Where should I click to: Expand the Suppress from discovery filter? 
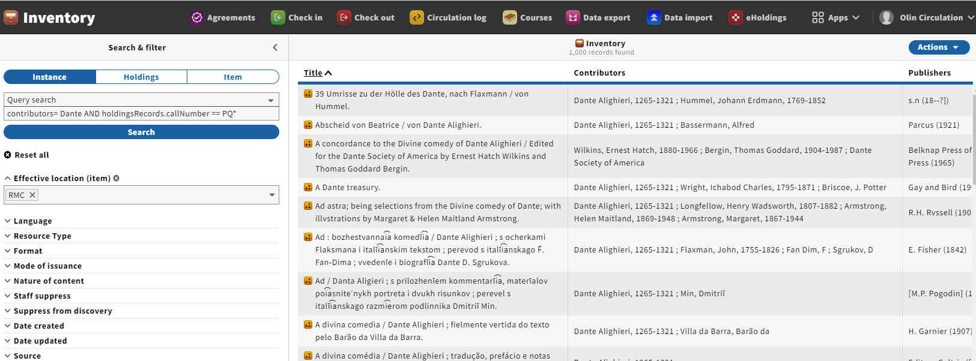click(x=58, y=311)
